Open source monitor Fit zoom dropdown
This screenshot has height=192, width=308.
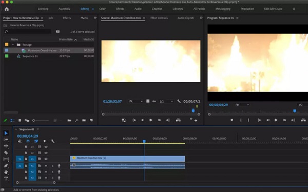click(x=136, y=101)
